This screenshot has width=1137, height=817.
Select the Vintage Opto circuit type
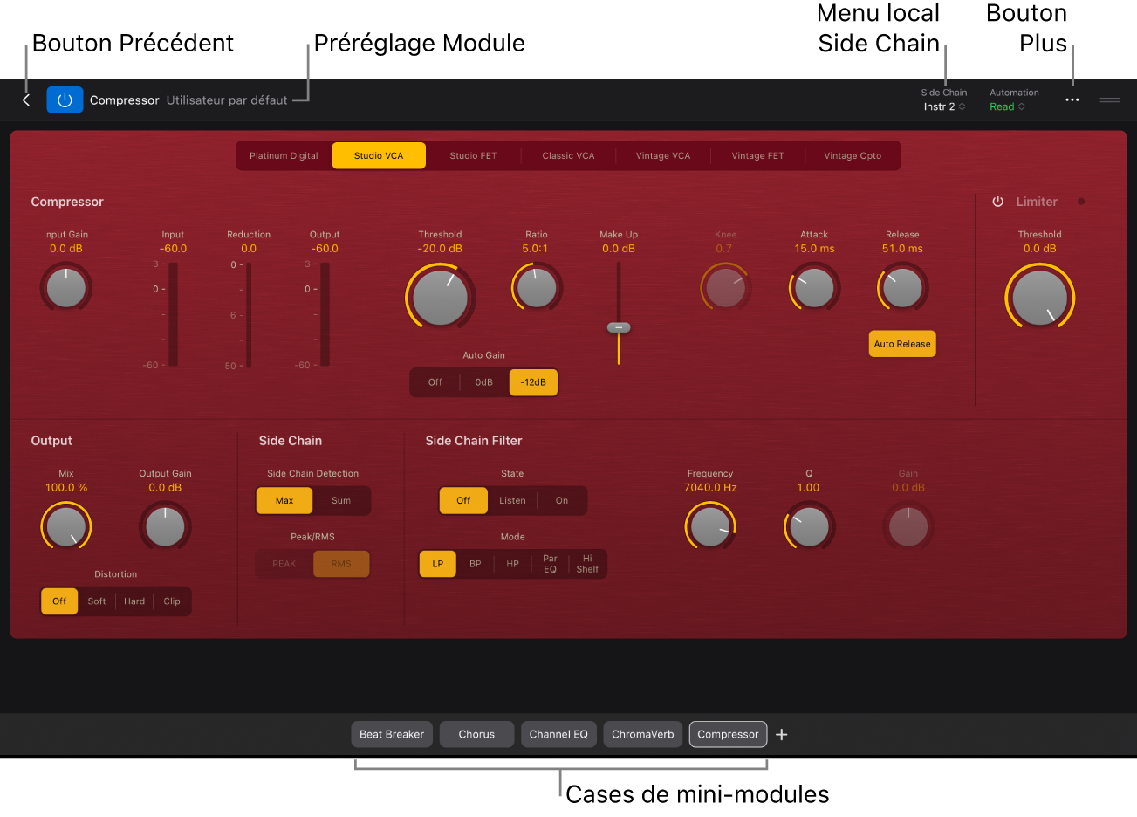coord(853,155)
